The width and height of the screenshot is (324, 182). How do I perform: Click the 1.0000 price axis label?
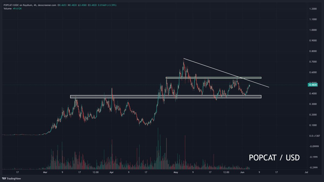point(313,30)
